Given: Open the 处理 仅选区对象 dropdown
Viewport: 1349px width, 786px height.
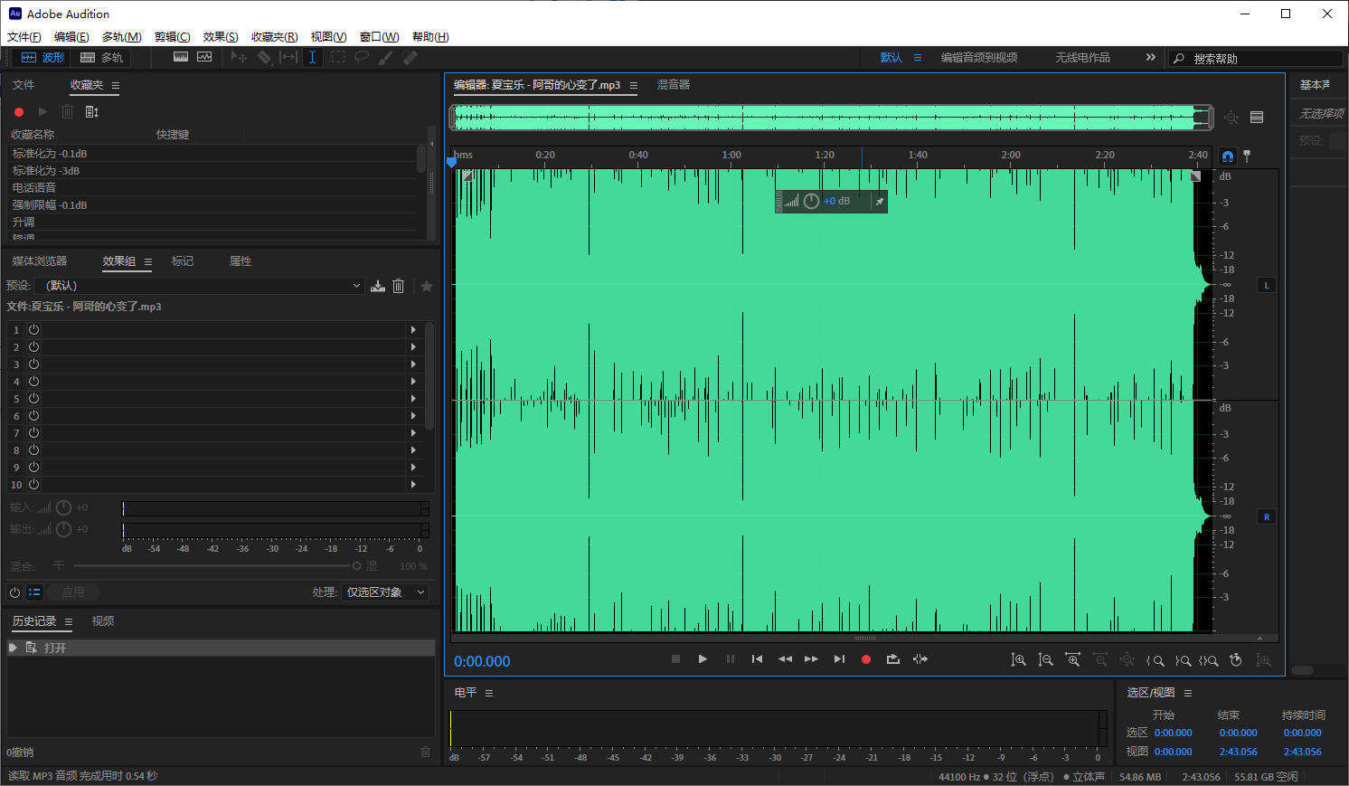Looking at the screenshot, I should tap(385, 592).
